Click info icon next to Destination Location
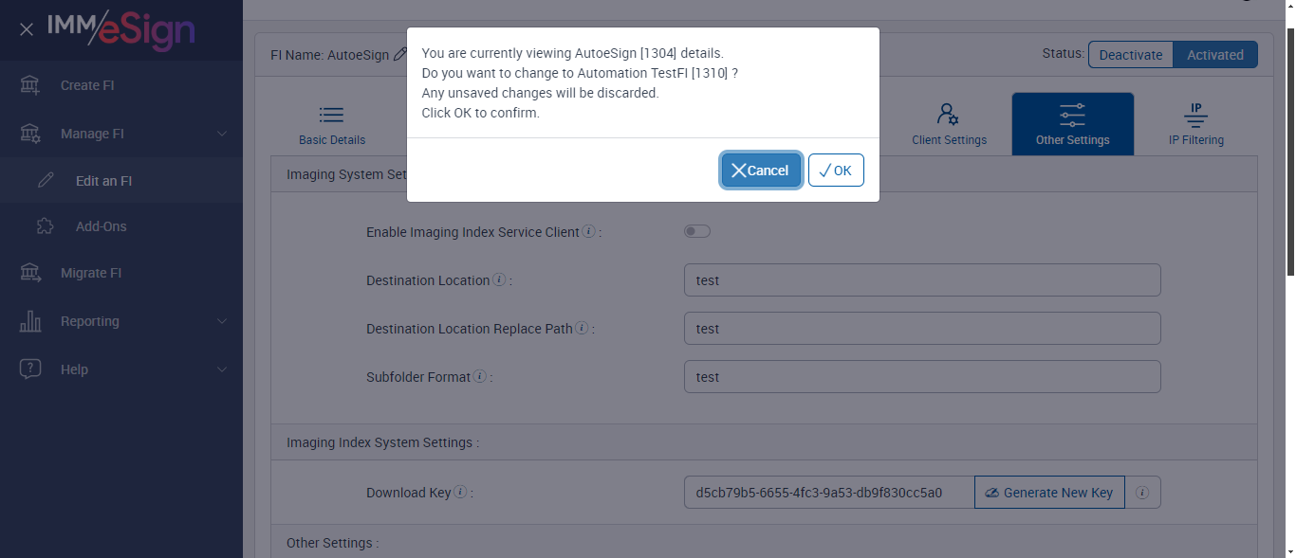Screen dimensions: 1296x558 pos(499,280)
